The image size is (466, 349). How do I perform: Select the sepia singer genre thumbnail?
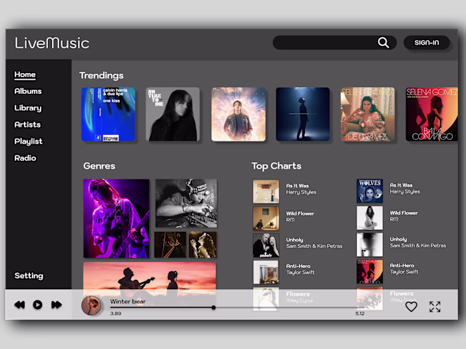202,245
